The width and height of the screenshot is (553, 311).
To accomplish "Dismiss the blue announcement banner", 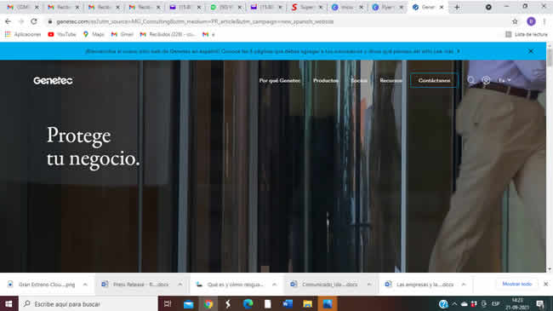I will click(x=531, y=51).
